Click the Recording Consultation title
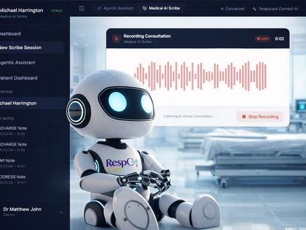The width and height of the screenshot is (306, 230). tap(147, 36)
